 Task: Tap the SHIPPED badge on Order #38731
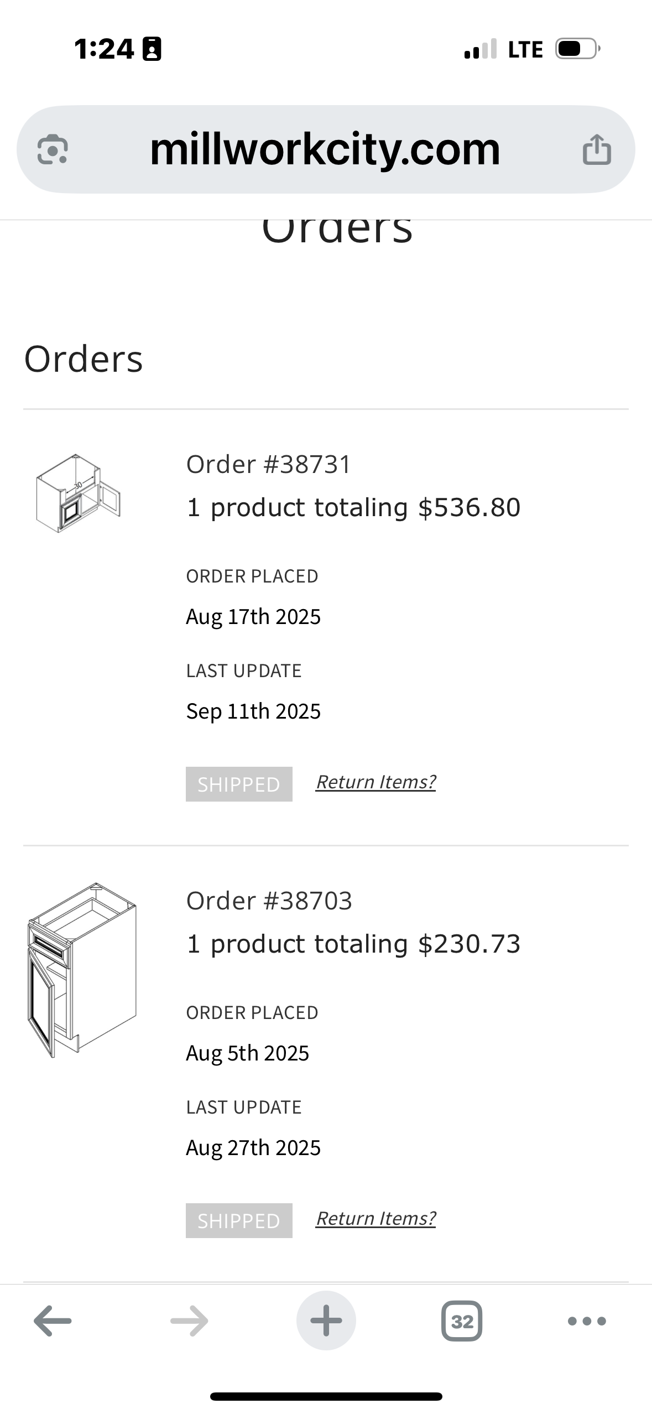point(239,784)
